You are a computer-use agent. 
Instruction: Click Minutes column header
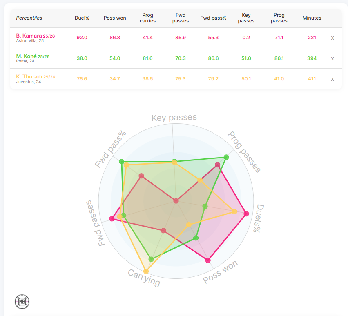[312, 18]
